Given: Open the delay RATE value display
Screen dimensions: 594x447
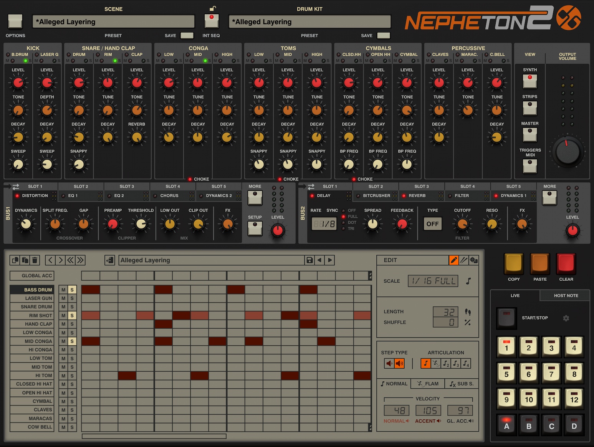Looking at the screenshot, I should [324, 224].
